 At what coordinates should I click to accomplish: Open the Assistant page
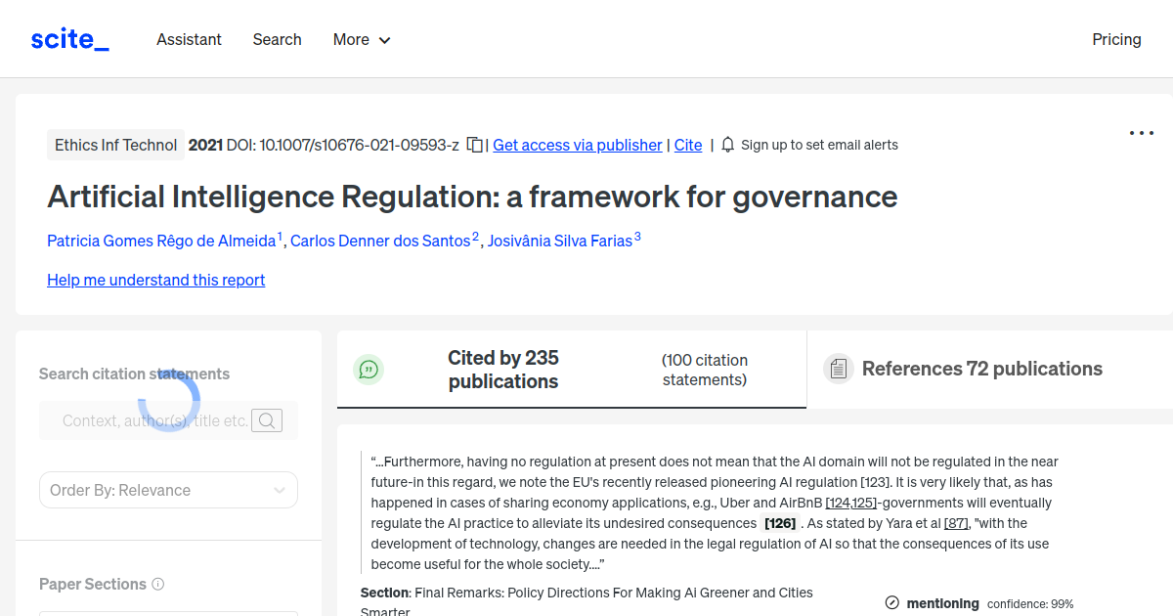point(189,40)
